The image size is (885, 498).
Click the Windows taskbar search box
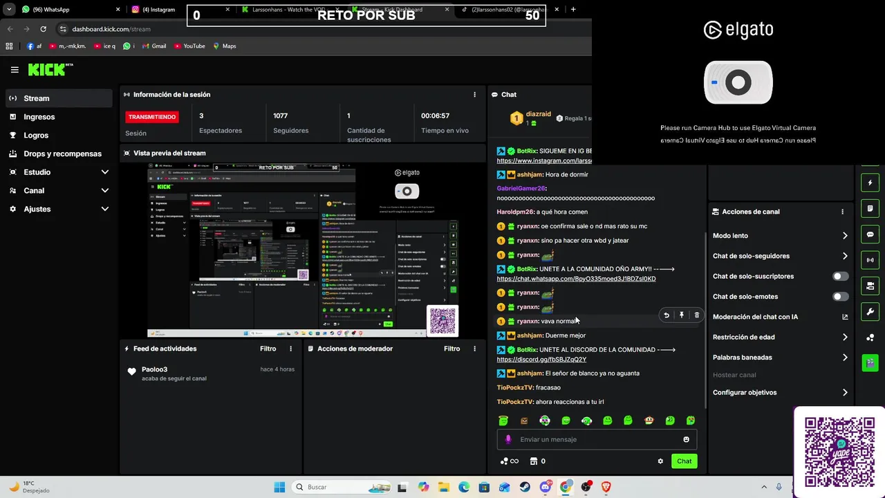point(342,487)
